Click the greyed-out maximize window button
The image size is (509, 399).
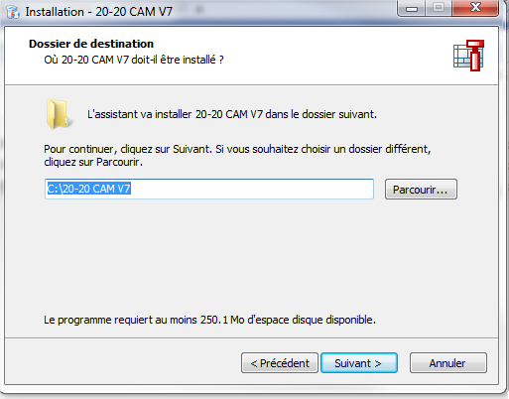tap(439, 8)
